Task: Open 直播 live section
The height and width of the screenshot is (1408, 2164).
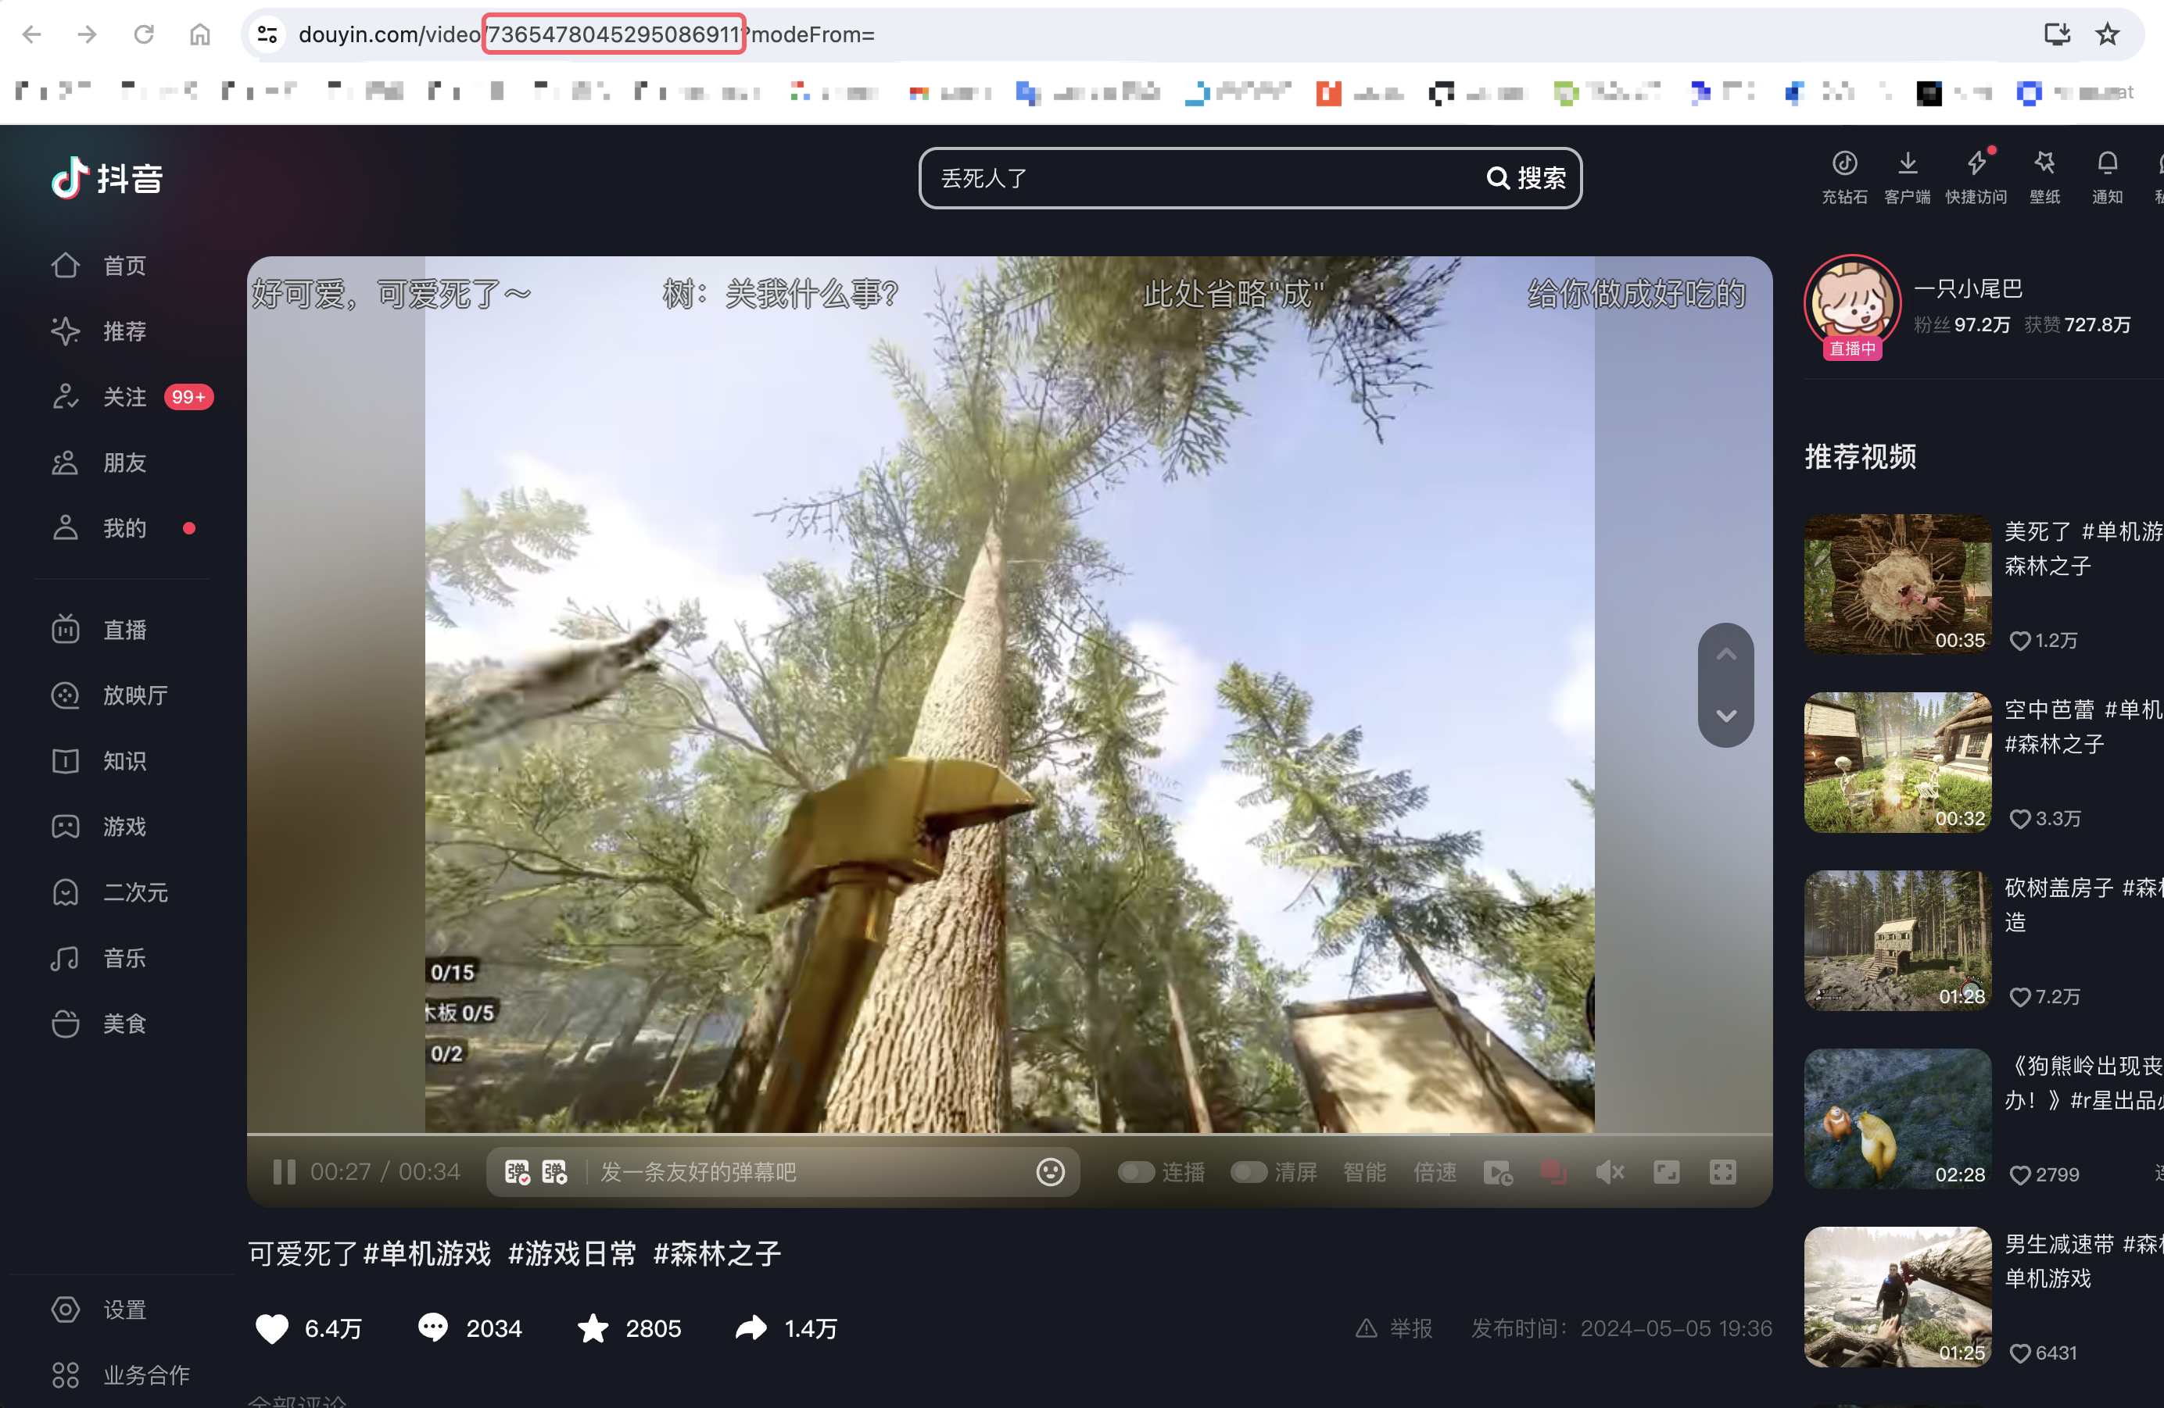Action: (x=100, y=629)
